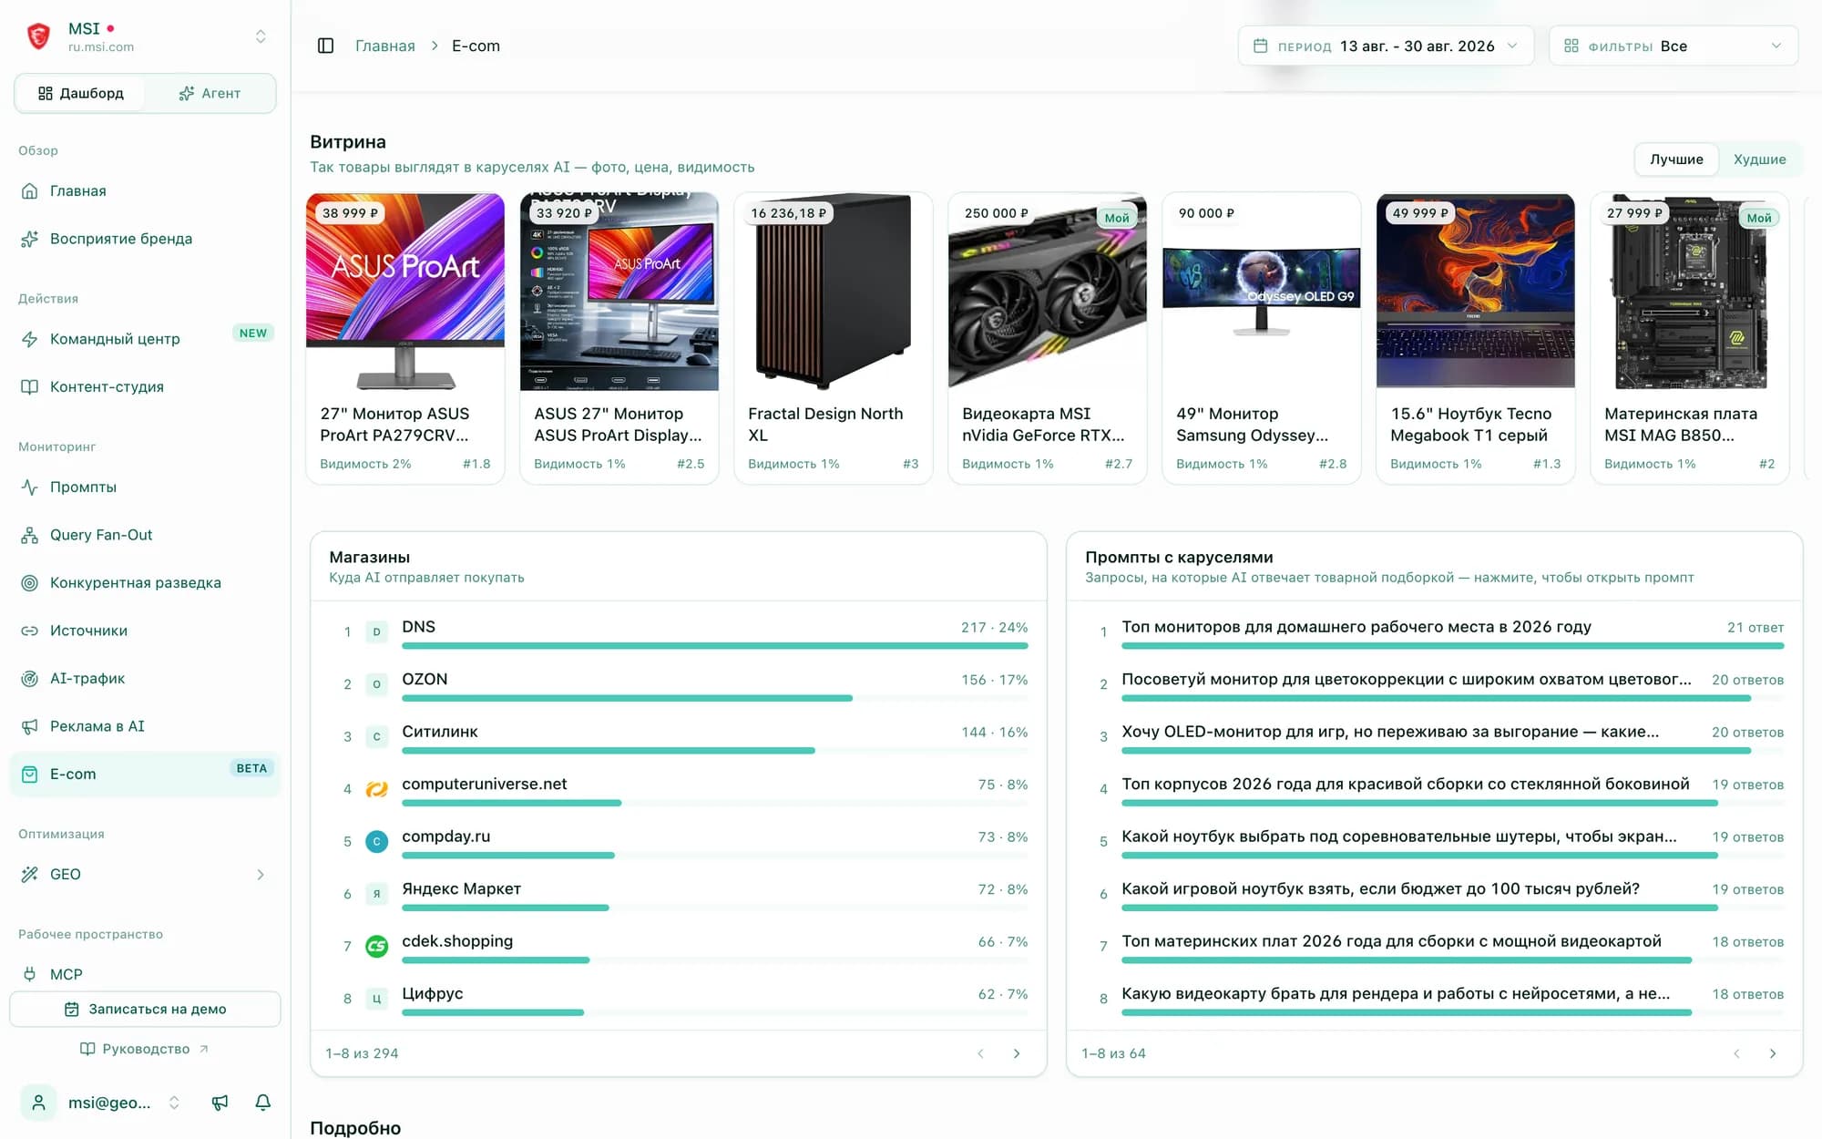Viewport: 1822px width, 1139px height.
Task: Click the filters grid icon
Action: 1571,46
